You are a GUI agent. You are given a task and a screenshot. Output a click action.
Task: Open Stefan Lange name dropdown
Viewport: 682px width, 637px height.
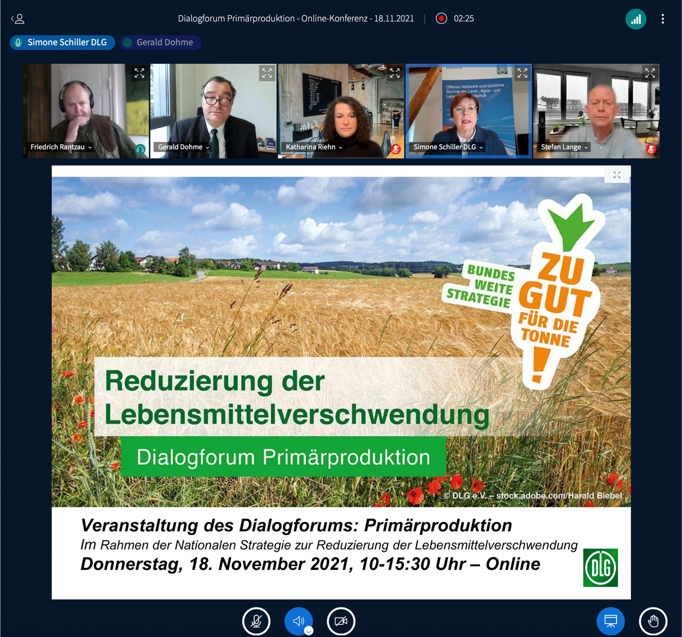point(564,147)
